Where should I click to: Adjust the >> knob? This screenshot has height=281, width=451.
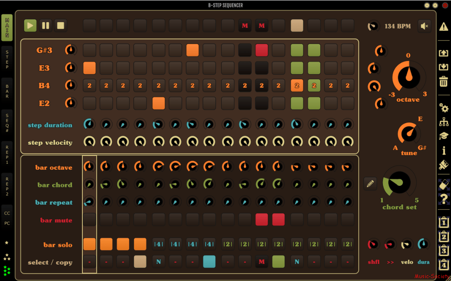(x=390, y=244)
